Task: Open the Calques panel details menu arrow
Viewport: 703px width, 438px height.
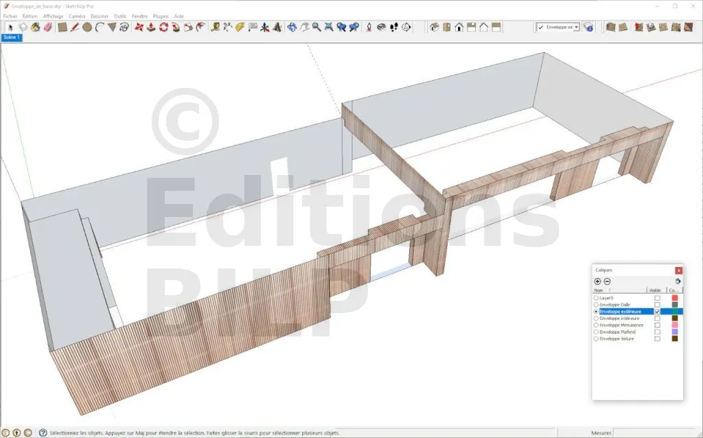Action: click(x=678, y=281)
